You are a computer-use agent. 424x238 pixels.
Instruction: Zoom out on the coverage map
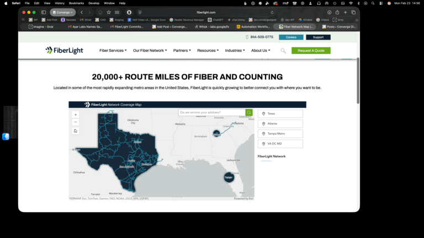[76, 122]
